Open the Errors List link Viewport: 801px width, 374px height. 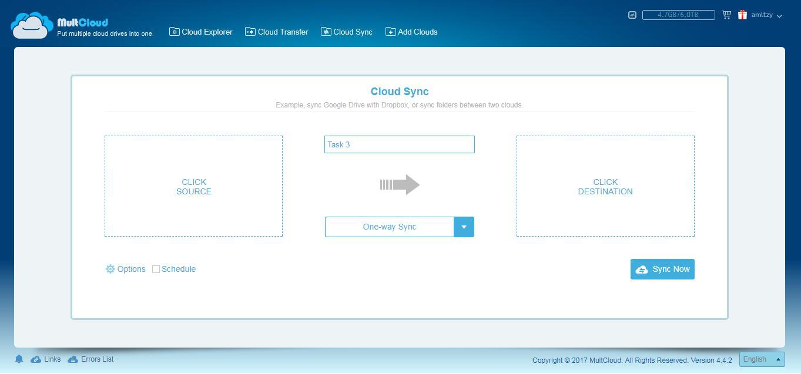coord(91,359)
